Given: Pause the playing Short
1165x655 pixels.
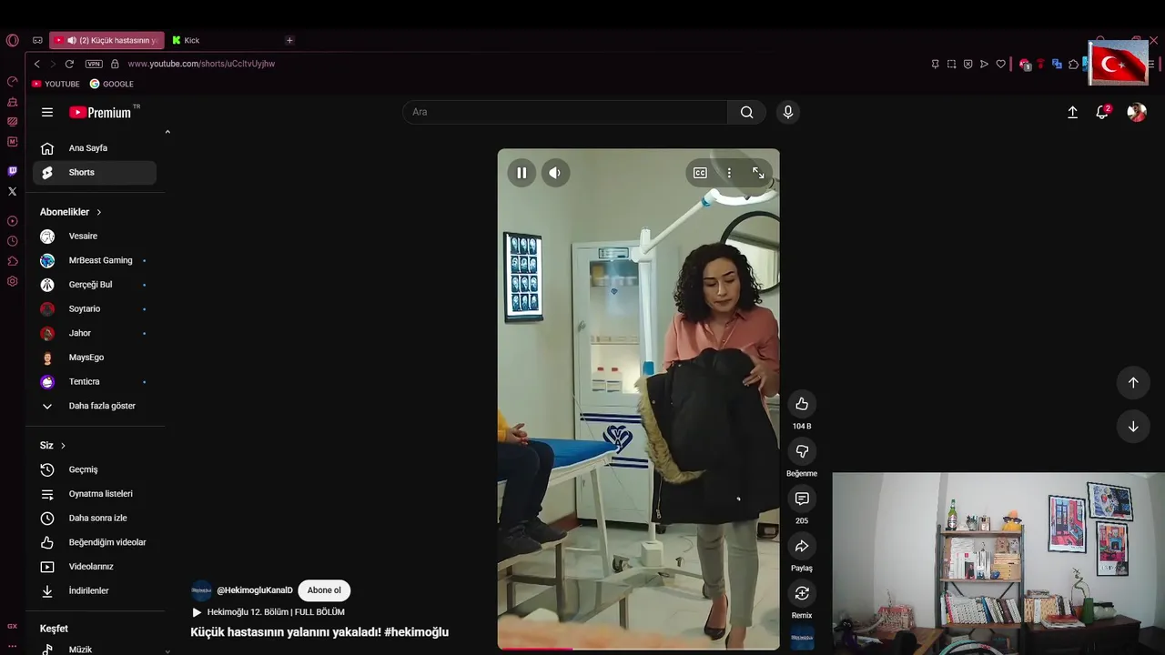Looking at the screenshot, I should (x=522, y=173).
